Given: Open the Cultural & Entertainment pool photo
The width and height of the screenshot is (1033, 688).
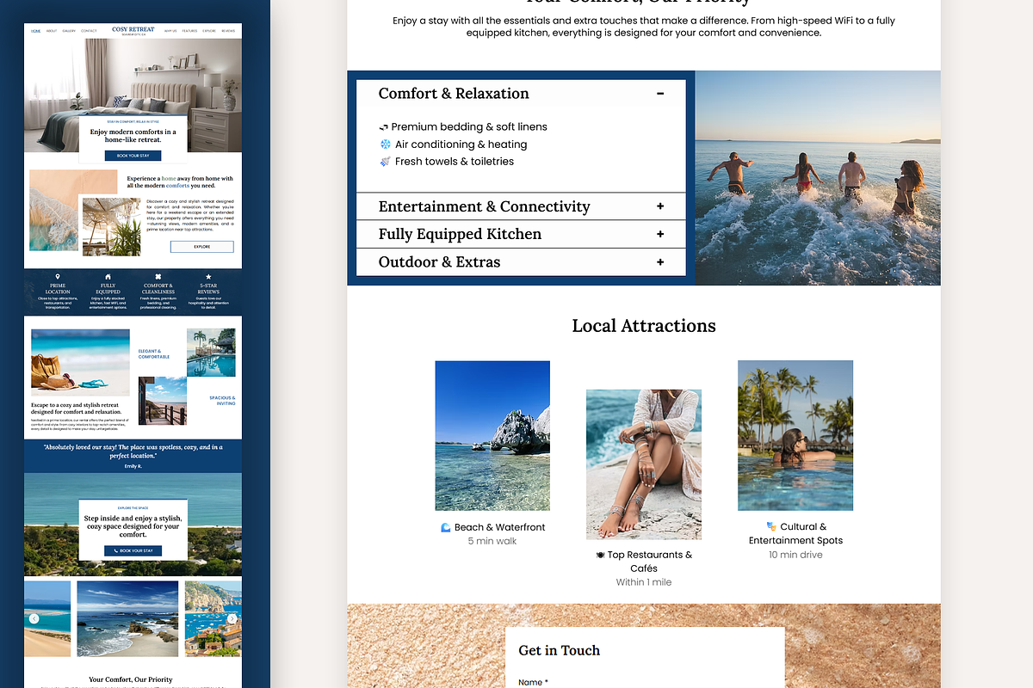Looking at the screenshot, I should [x=795, y=435].
